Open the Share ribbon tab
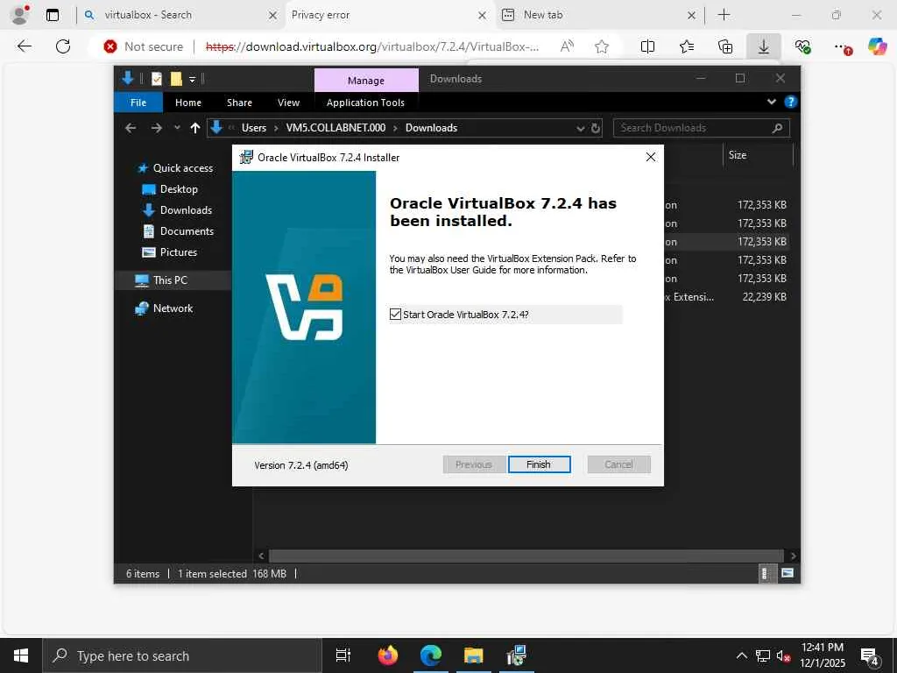This screenshot has width=897, height=673. [x=239, y=103]
